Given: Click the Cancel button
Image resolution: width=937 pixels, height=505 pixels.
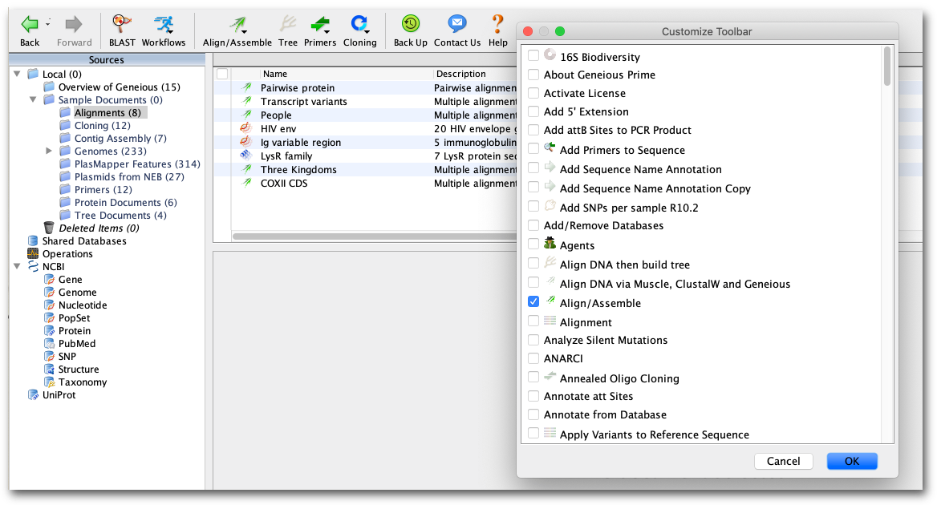Looking at the screenshot, I should 784,461.
